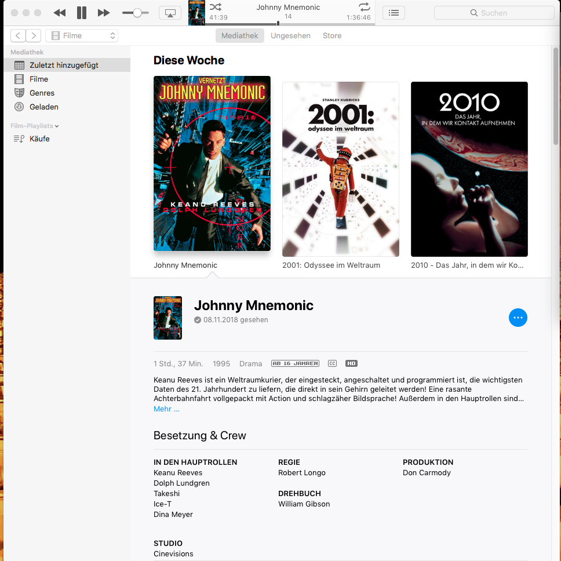The image size is (561, 561).
Task: Click the 2010 movie poster
Action: point(469,169)
